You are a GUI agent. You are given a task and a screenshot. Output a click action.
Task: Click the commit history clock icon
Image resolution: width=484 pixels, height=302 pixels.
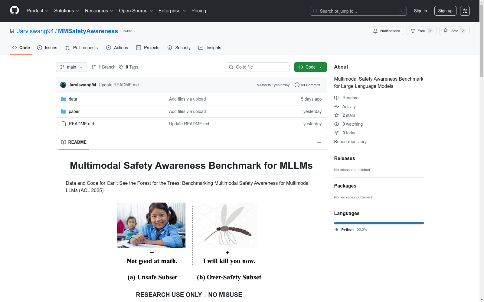[x=297, y=85]
